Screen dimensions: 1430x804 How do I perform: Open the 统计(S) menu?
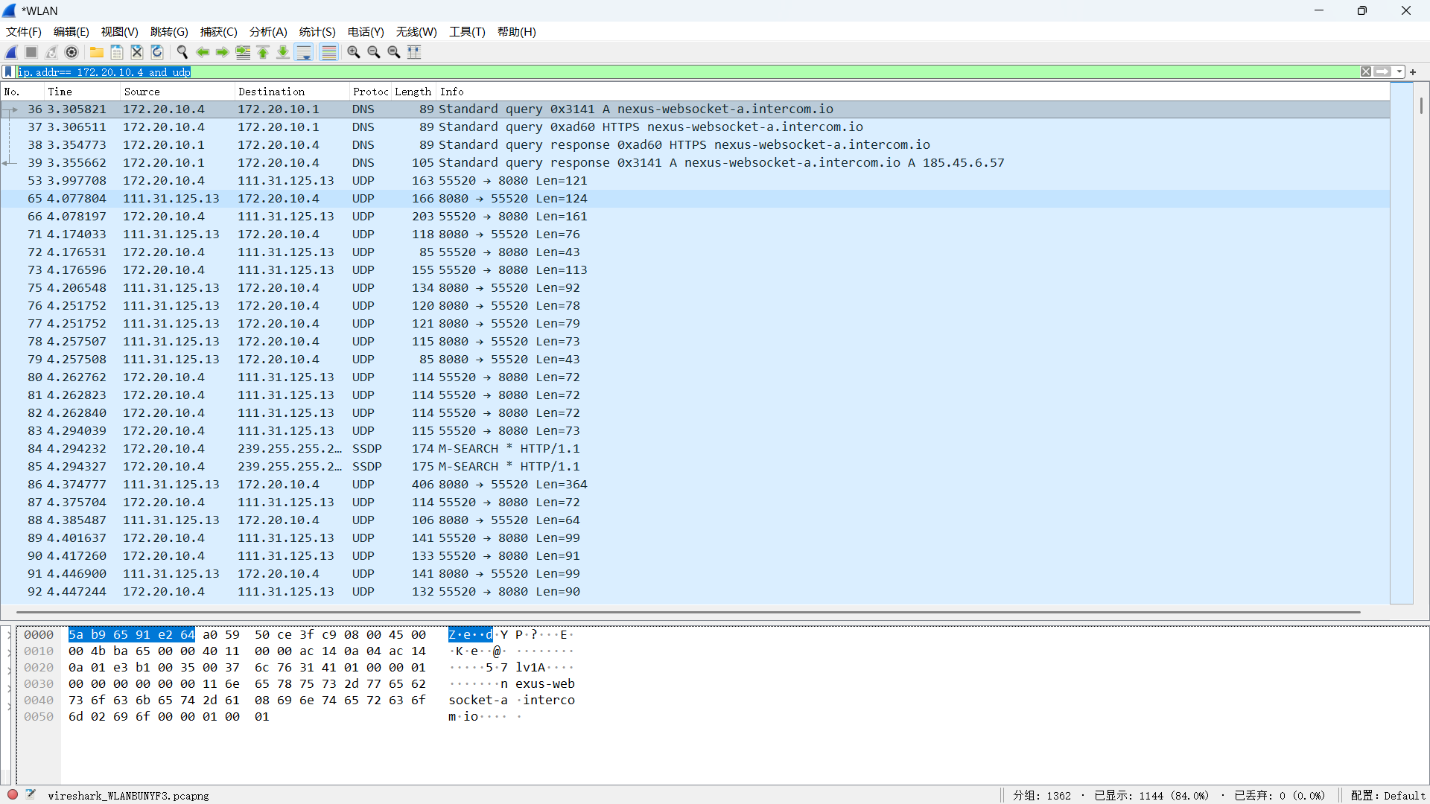click(317, 32)
